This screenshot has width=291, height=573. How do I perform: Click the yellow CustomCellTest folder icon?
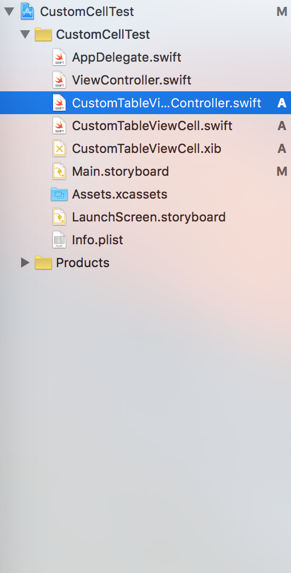(x=43, y=34)
